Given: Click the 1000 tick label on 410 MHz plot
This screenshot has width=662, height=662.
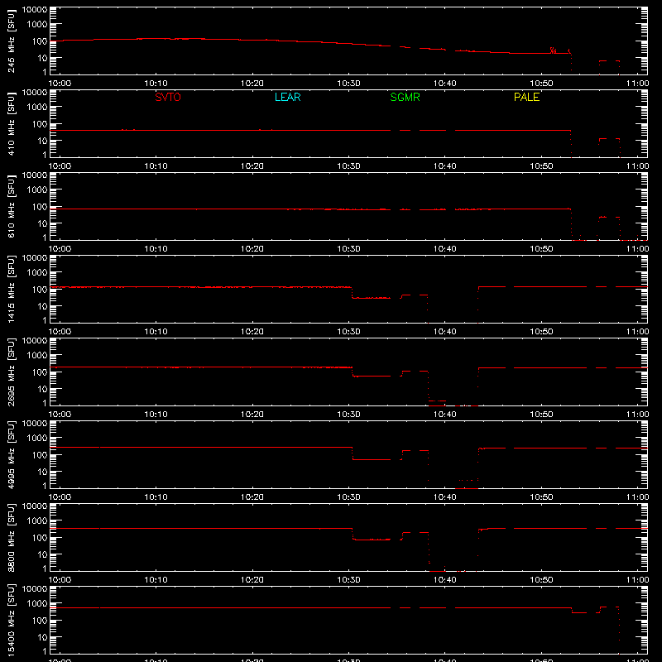Looking at the screenshot, I should [x=37, y=108].
